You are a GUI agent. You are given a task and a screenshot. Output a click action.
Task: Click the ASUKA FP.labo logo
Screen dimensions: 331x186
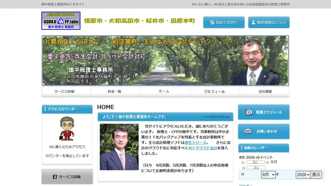coord(61,21)
